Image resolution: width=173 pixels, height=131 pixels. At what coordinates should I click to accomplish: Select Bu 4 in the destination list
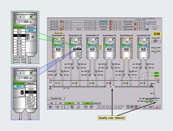coord(19,35)
